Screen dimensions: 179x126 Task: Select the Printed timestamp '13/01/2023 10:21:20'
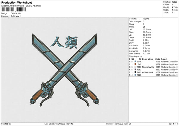[x=122, y=124]
